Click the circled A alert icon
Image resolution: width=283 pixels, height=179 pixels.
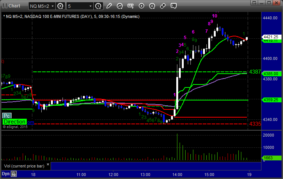(152, 6)
